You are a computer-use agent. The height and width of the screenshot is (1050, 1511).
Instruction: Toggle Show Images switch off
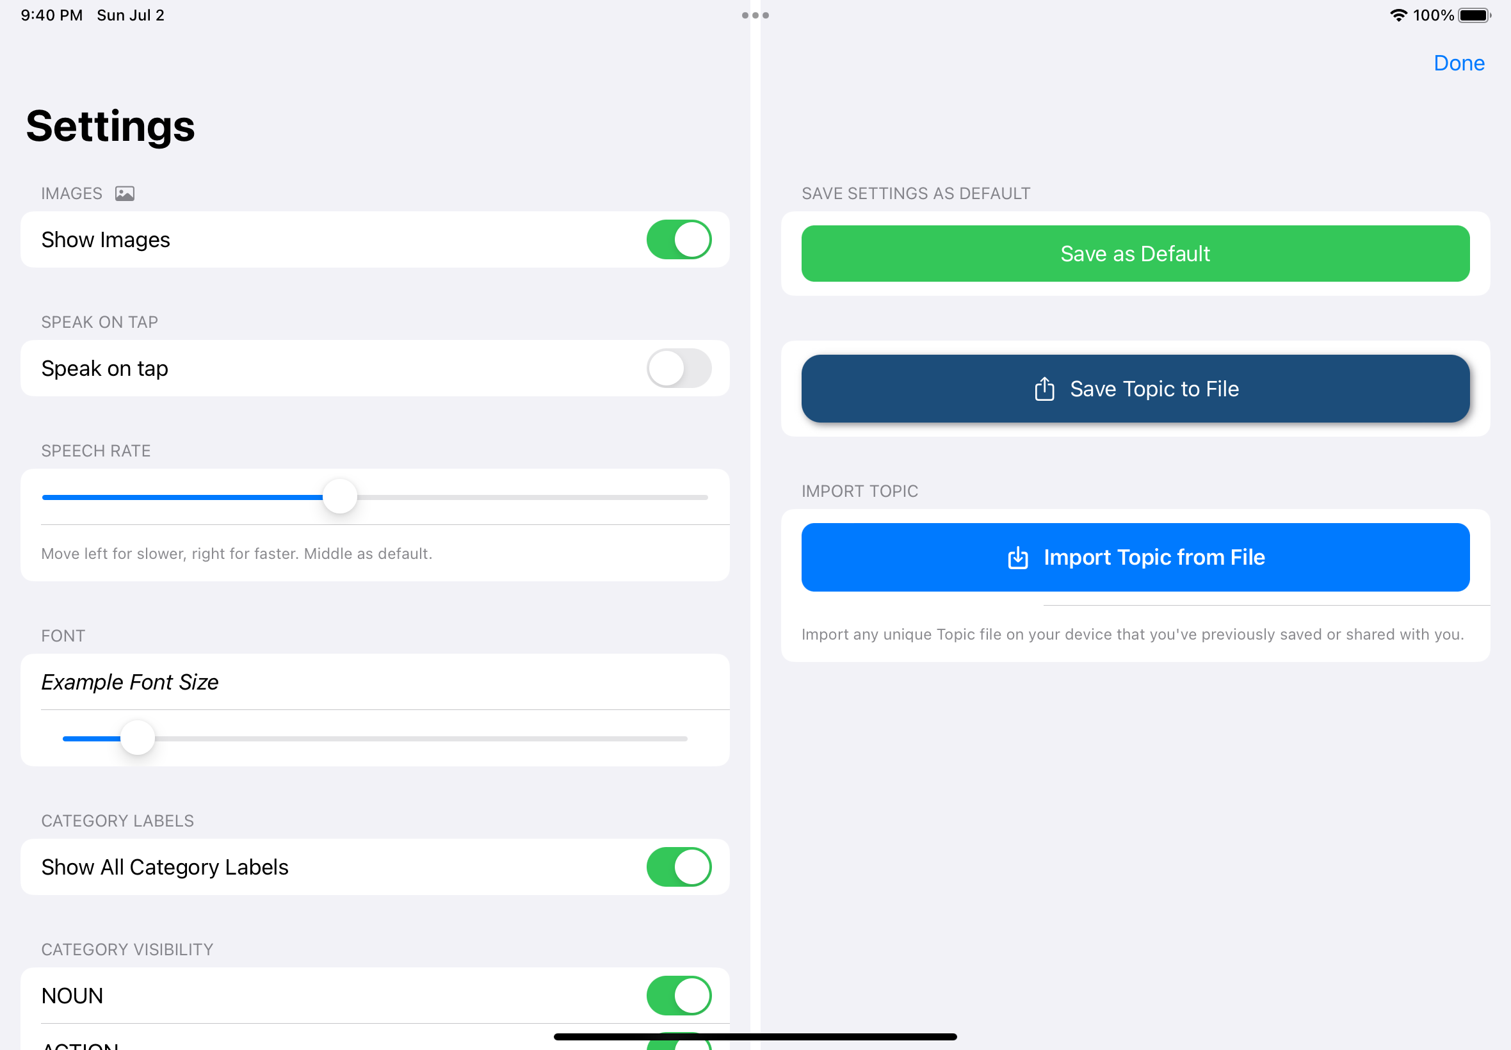click(x=679, y=239)
